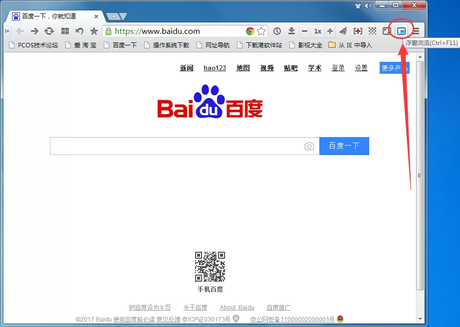This screenshot has height=327, width=460.
Task: Open the hamburger main menu
Action: click(x=416, y=31)
